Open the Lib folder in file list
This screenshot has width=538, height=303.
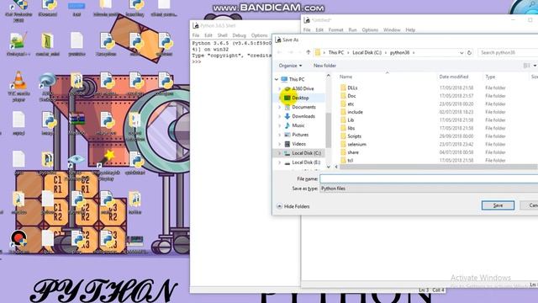click(351, 120)
